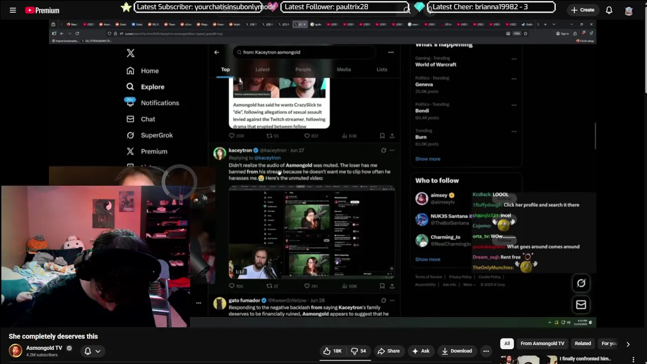Open SuperGrok in X sidebar
Image resolution: width=647 pixels, height=364 pixels.
(150, 135)
